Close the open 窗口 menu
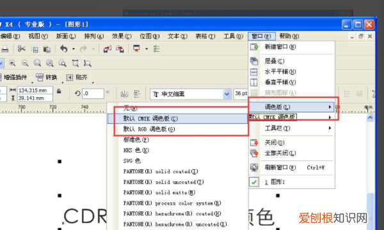The image size is (384, 230). (262, 36)
